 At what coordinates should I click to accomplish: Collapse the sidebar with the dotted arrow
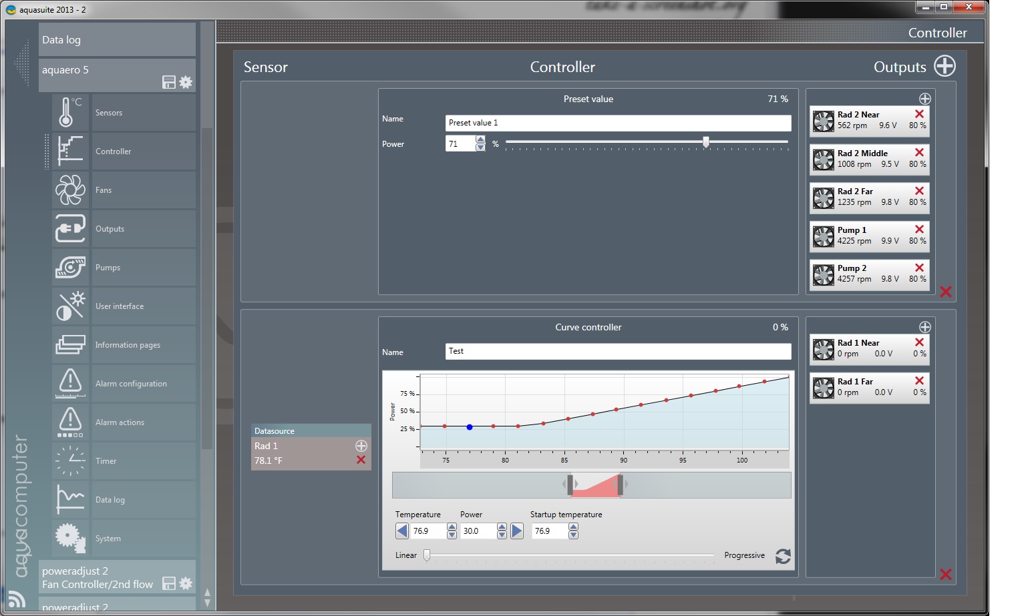[x=22, y=63]
